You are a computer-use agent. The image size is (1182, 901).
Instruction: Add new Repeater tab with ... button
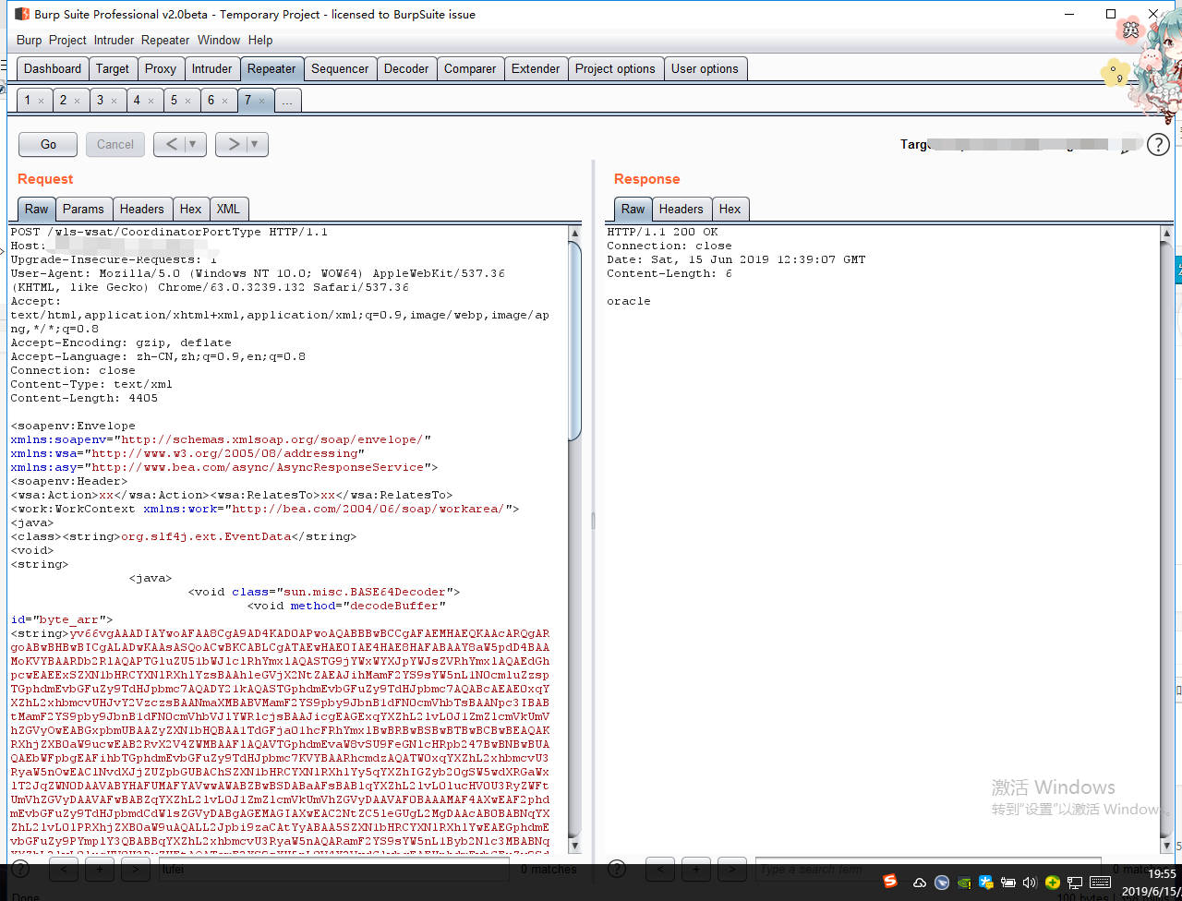(x=287, y=101)
